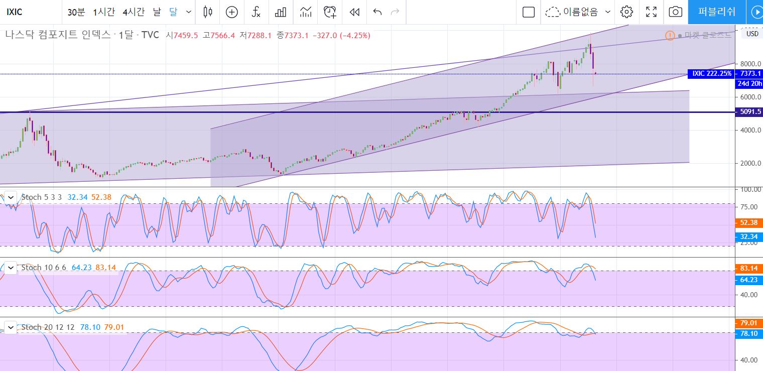
Task: Collapse the Stoch 10 6 6 pane
Action: [x=11, y=268]
